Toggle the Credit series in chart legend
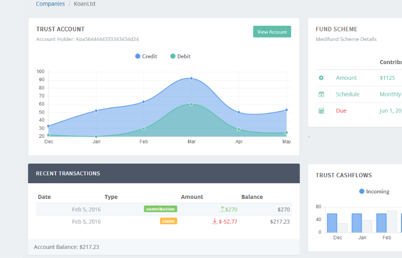402x258 pixels. tap(146, 57)
